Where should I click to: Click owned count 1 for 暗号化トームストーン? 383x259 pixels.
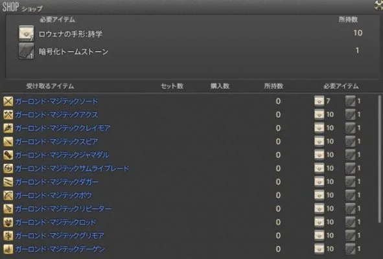[357, 51]
